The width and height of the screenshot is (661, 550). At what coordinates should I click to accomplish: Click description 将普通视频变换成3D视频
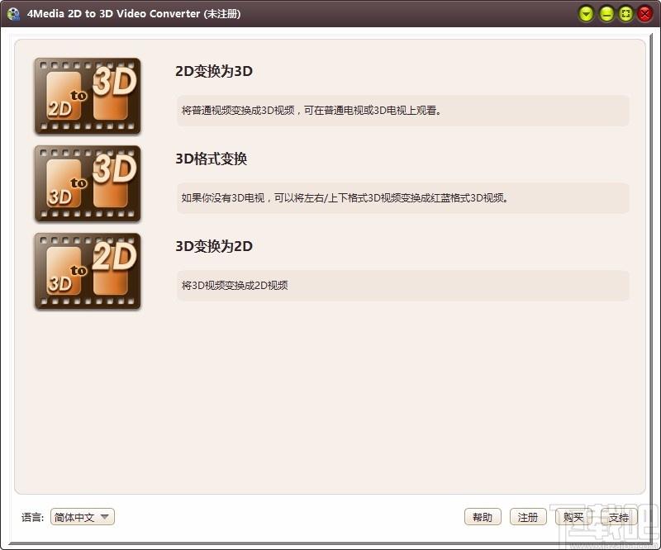pos(311,111)
